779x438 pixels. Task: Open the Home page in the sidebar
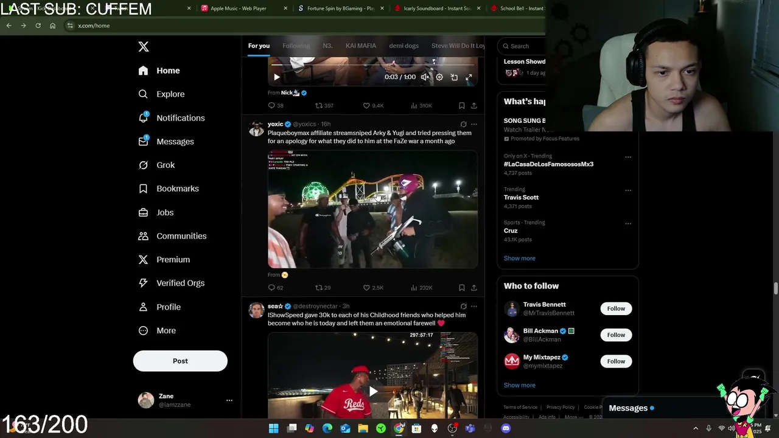click(159, 71)
